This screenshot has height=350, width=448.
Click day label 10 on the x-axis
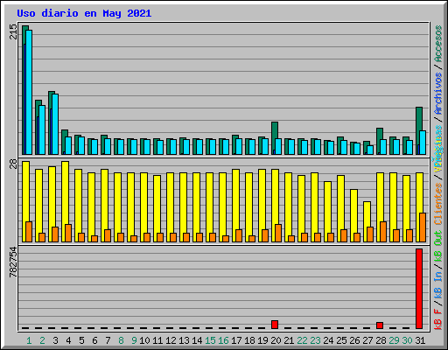[x=144, y=340]
